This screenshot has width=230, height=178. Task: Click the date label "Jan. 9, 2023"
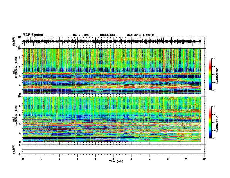pyautogui.click(x=81, y=35)
